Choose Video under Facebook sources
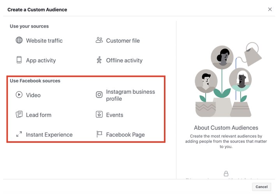The image size is (278, 196). coord(28,95)
